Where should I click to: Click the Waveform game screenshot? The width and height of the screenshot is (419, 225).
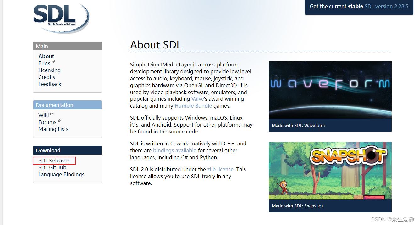(330, 90)
